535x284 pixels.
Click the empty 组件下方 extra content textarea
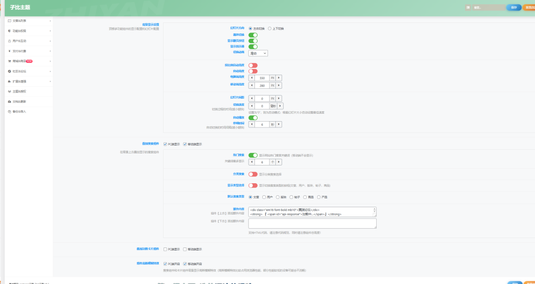click(312, 223)
